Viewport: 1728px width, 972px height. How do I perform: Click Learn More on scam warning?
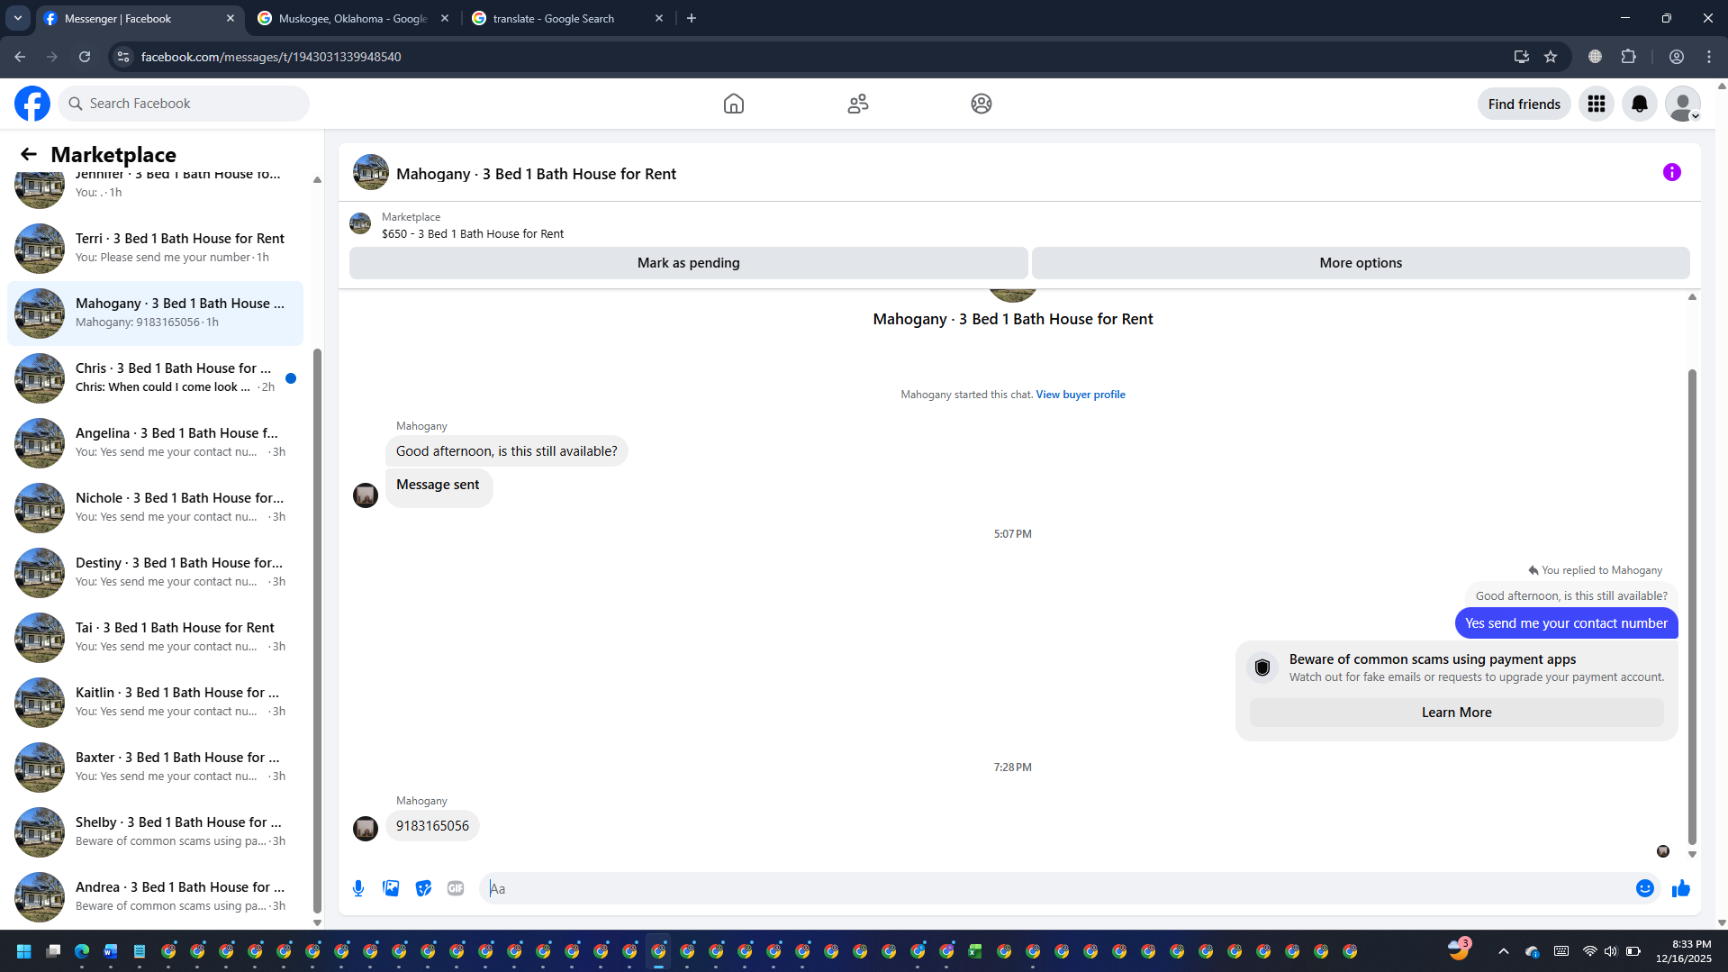pyautogui.click(x=1456, y=713)
